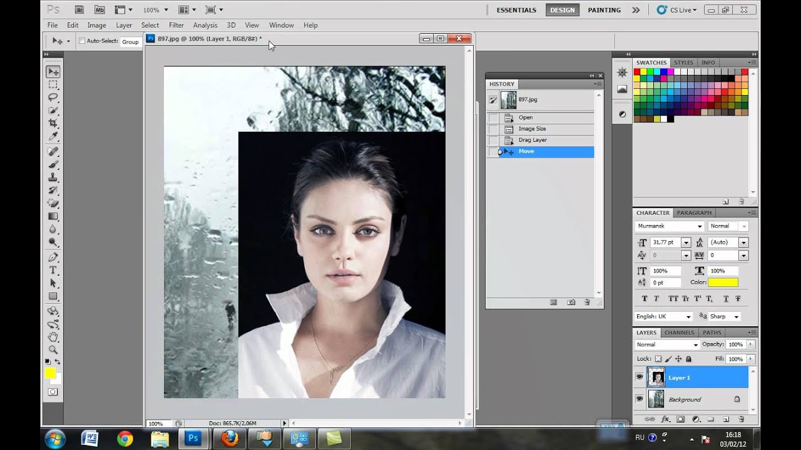The image size is (801, 450).
Task: Select the Horizontal Type tool
Action: [53, 271]
